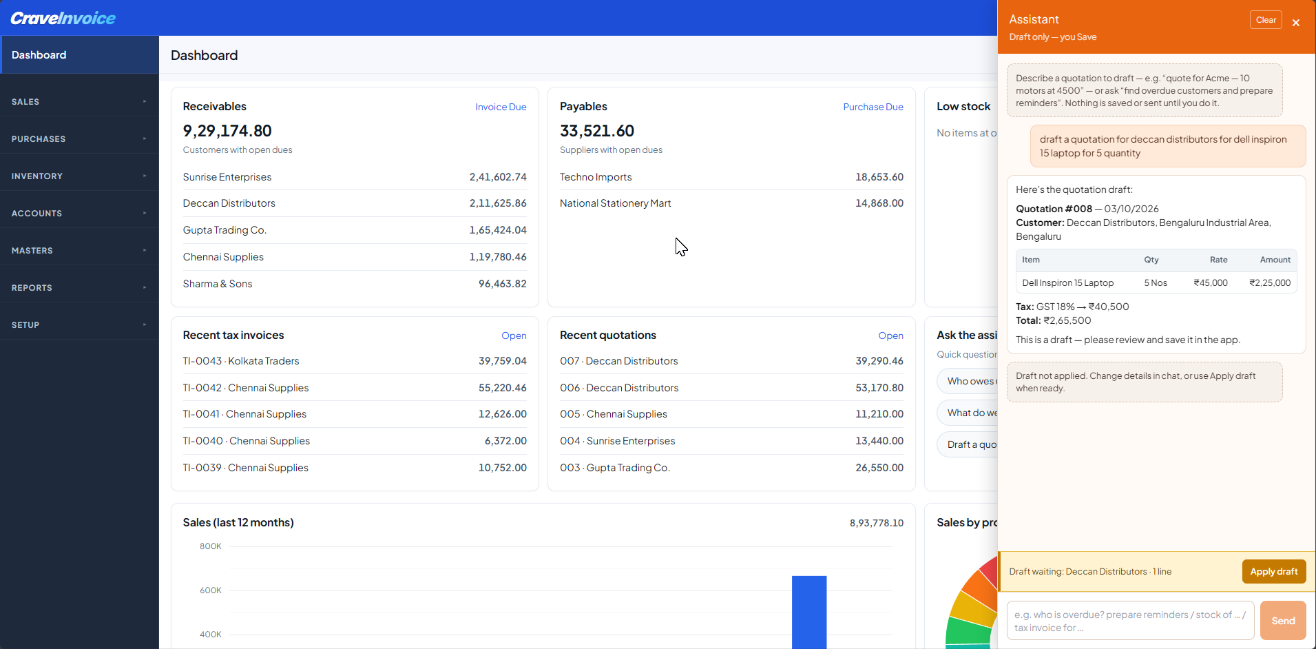Open invoice TI-0042 Chennai Supplies

pos(355,388)
